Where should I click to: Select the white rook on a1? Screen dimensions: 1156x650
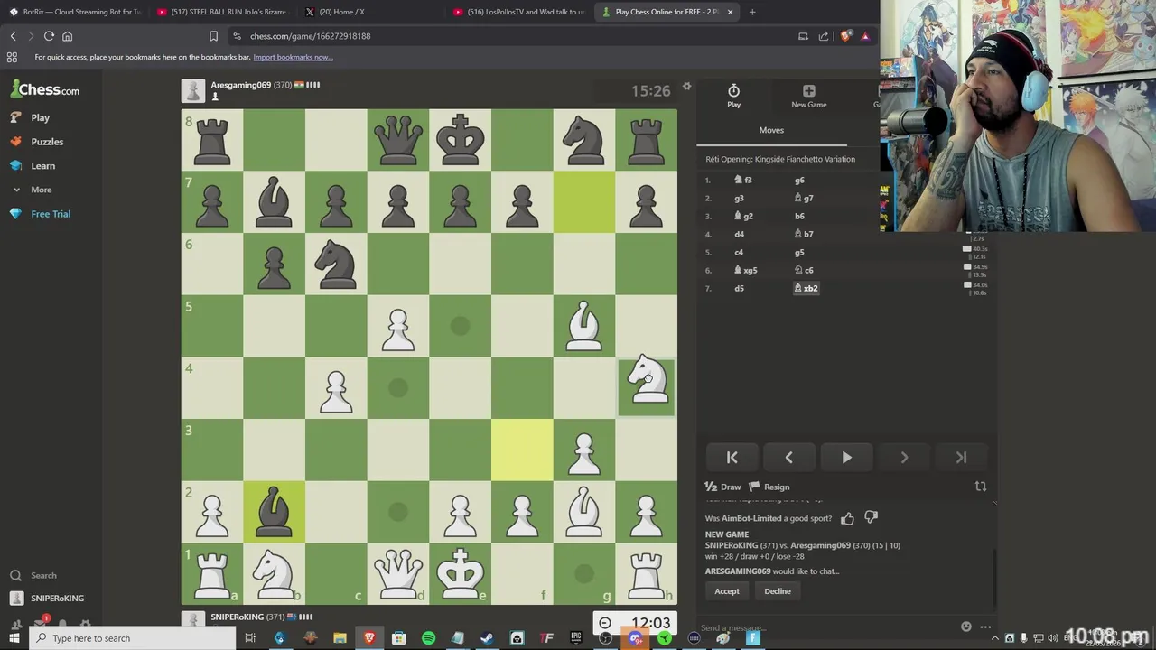click(x=211, y=573)
